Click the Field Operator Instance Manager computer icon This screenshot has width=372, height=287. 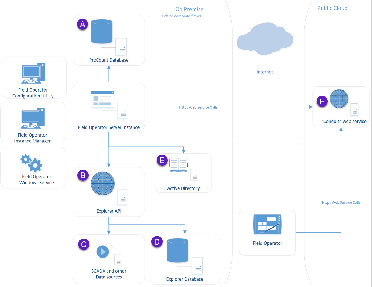click(x=33, y=118)
